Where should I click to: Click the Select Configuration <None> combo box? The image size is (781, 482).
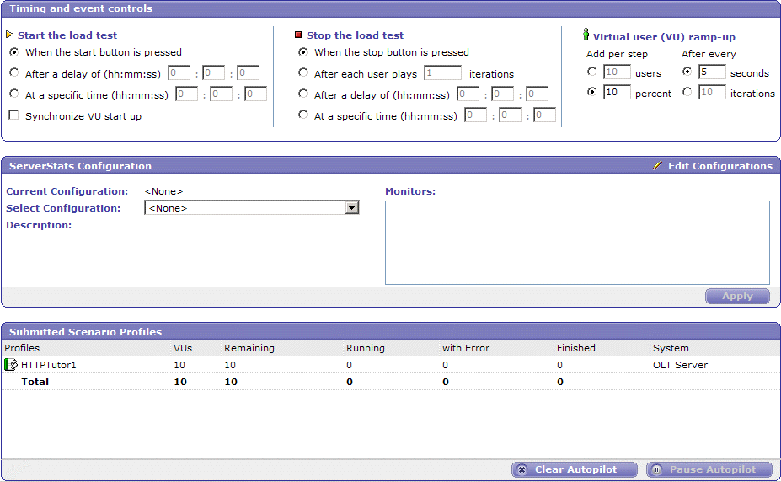(x=252, y=207)
